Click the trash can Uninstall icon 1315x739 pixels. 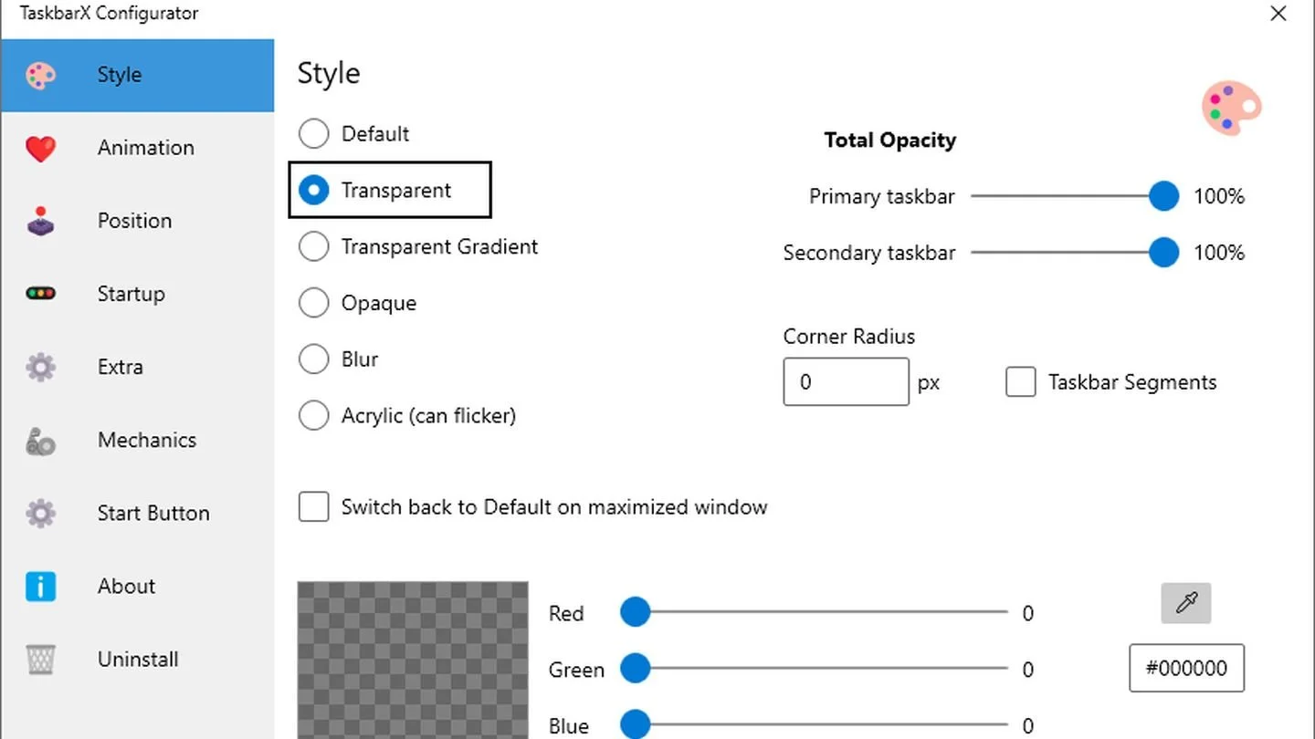(x=40, y=659)
